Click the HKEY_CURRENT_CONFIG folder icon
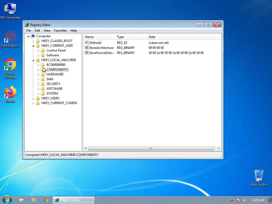 [38, 103]
